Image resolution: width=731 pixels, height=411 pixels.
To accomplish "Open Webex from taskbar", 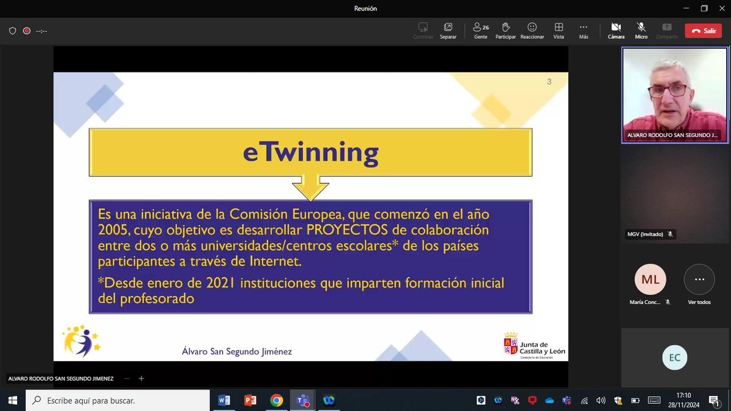I will (329, 400).
